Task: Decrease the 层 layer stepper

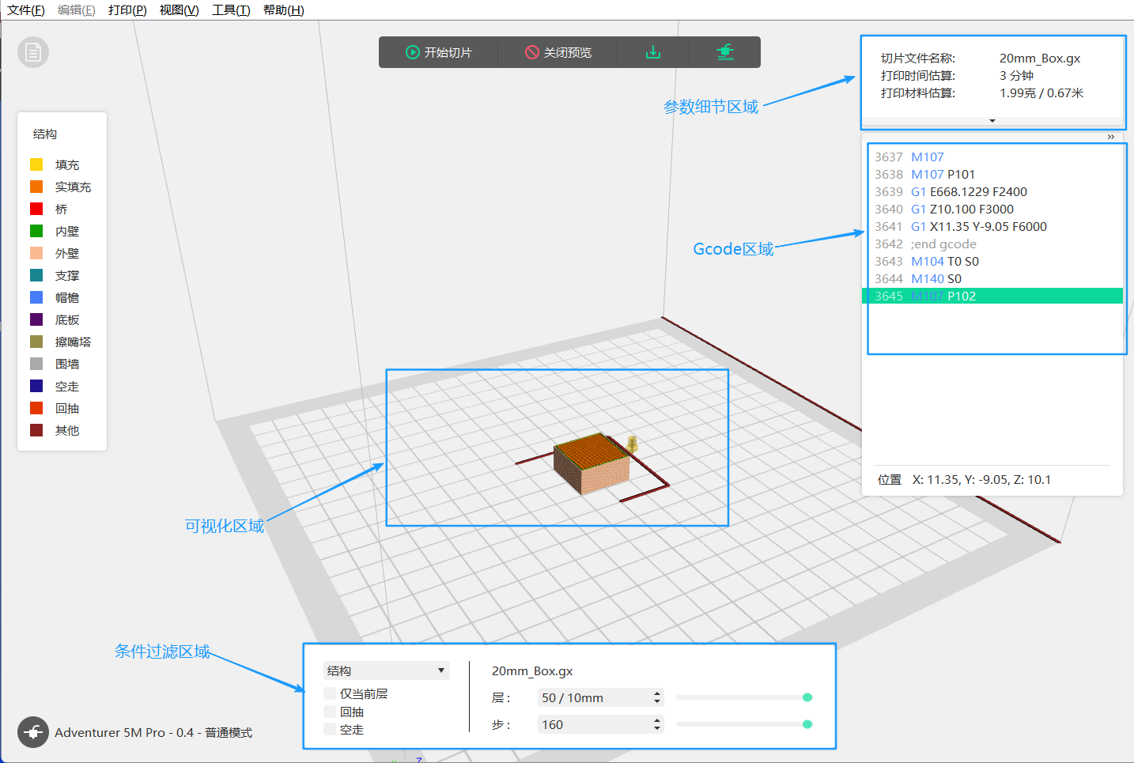Action: click(x=657, y=701)
